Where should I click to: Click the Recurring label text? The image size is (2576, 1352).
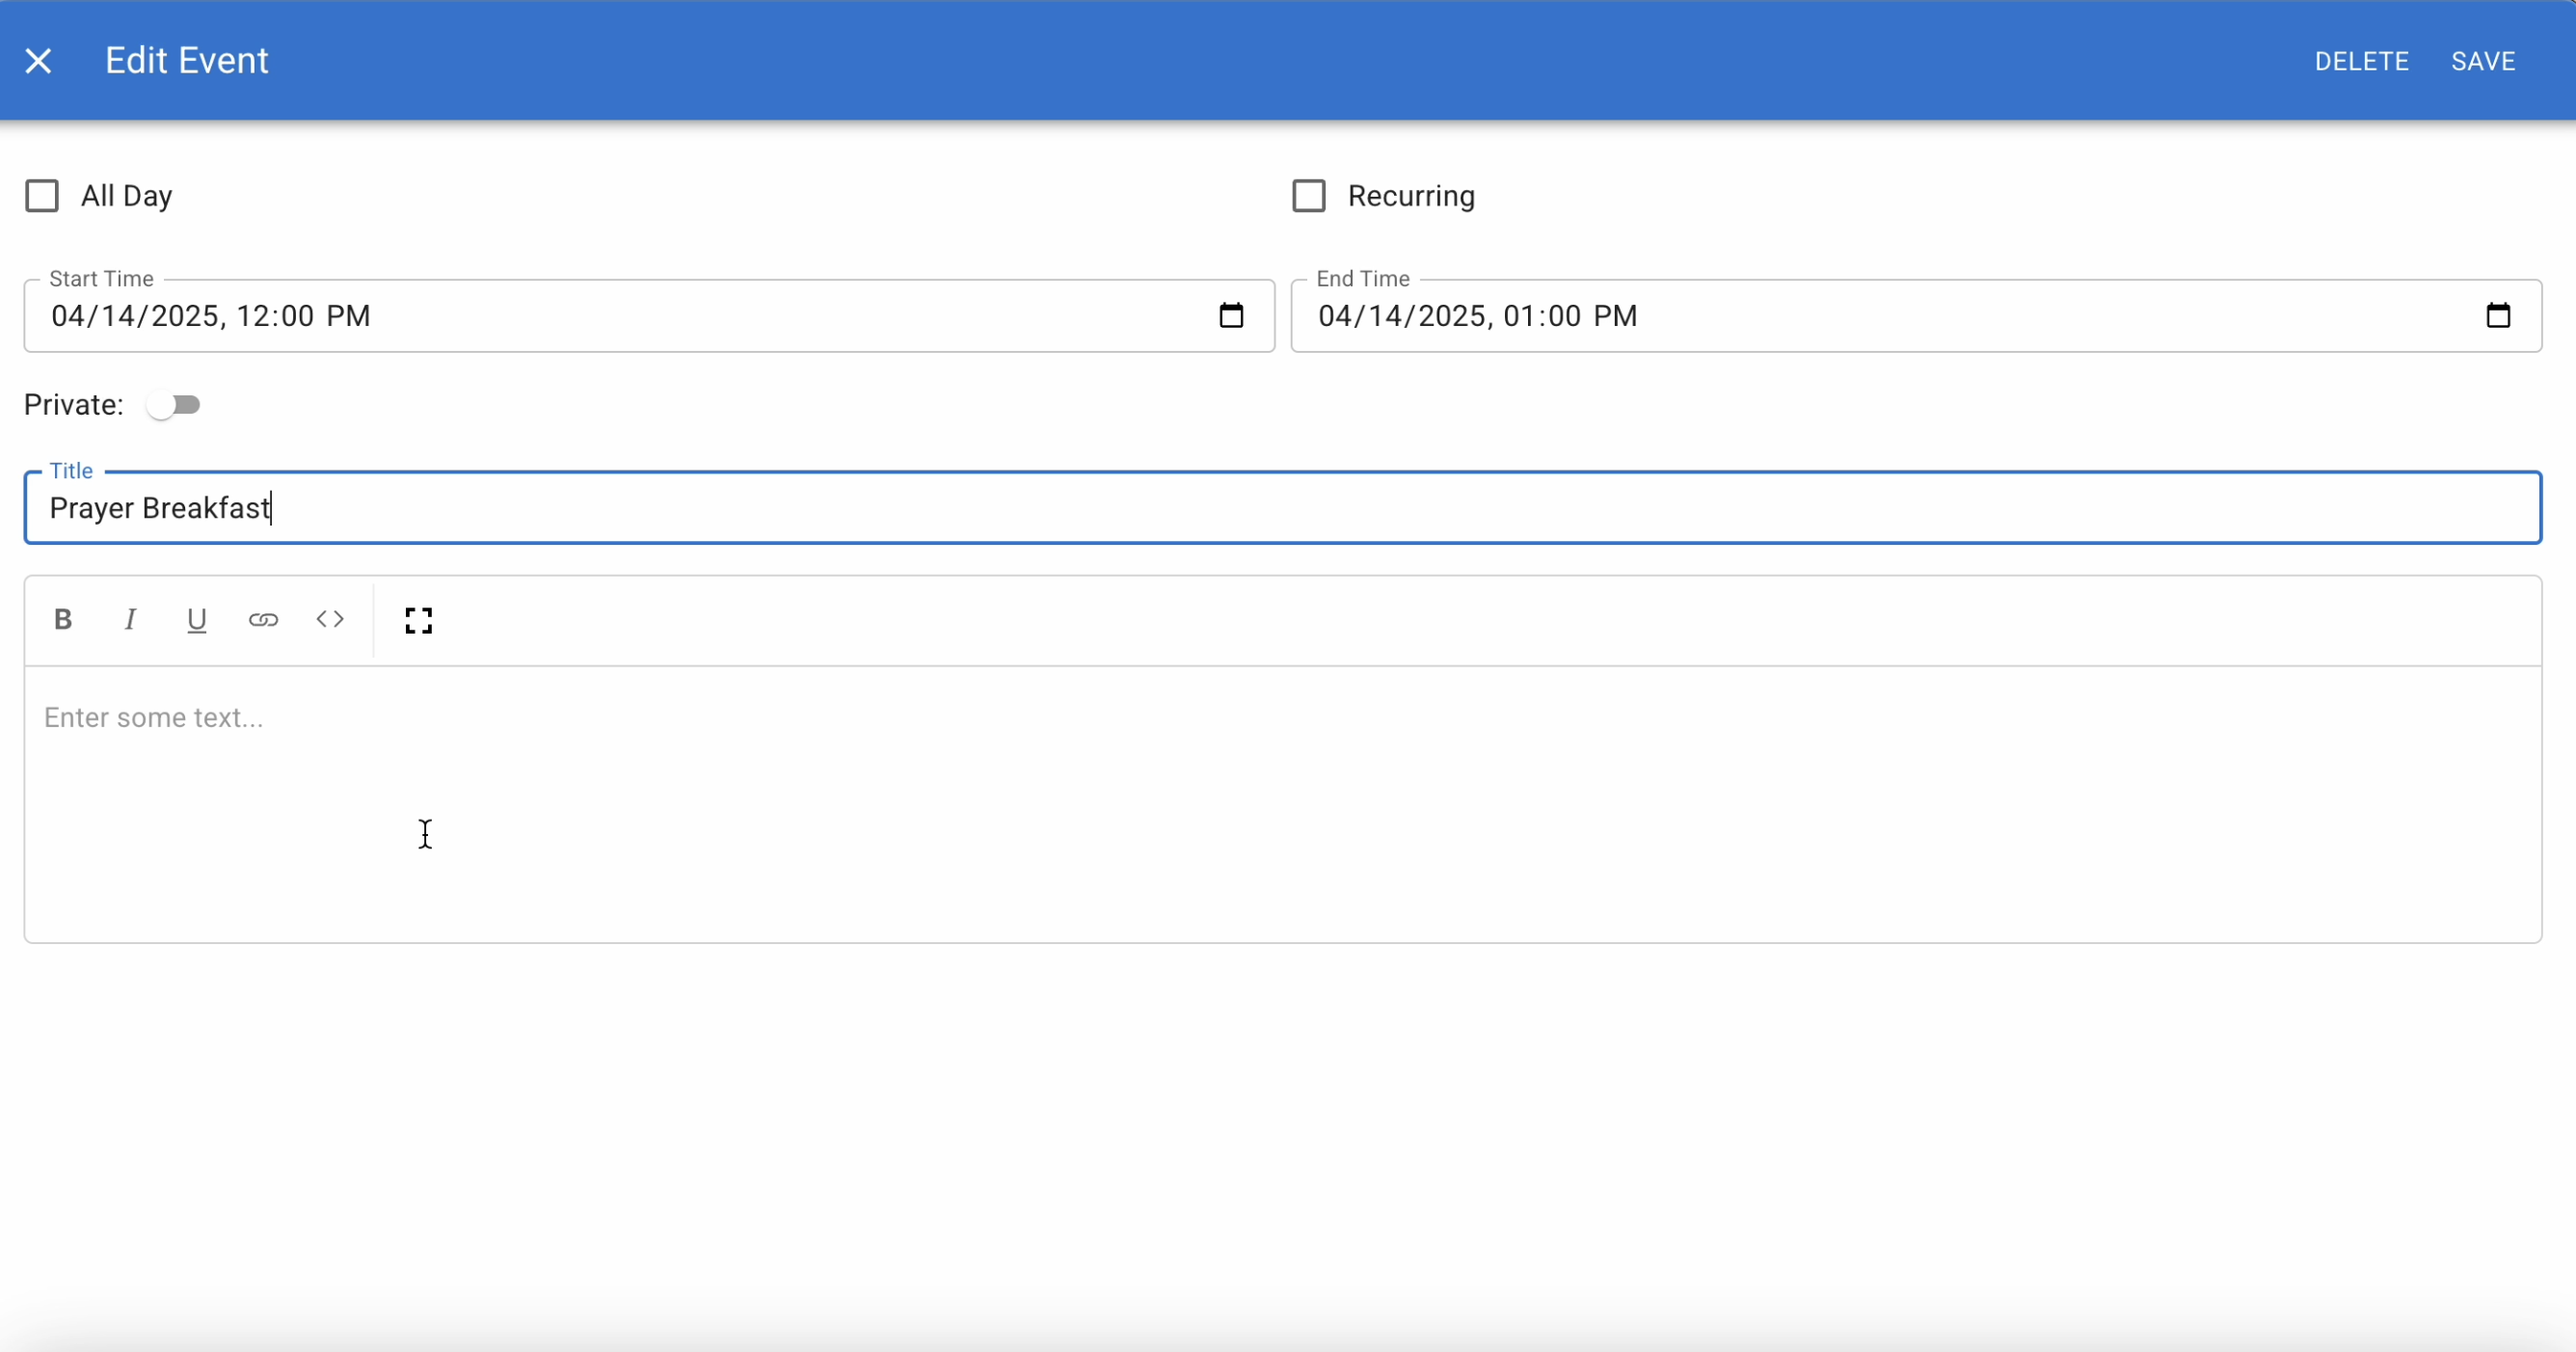point(1411,196)
